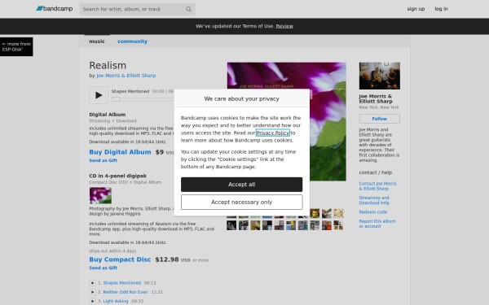
Task: Play track 1 Shapes Mentioned from list
Action: tap(92, 283)
